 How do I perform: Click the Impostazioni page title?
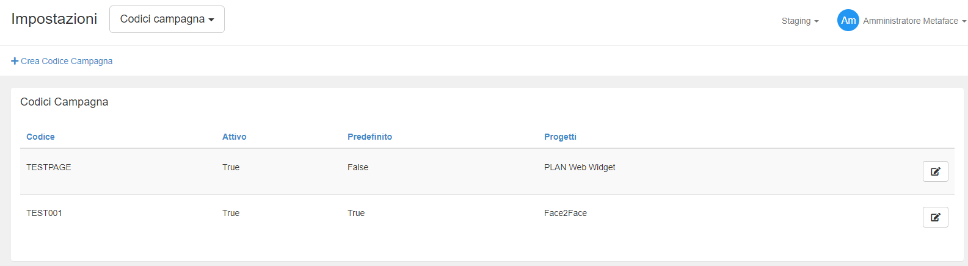(x=54, y=19)
